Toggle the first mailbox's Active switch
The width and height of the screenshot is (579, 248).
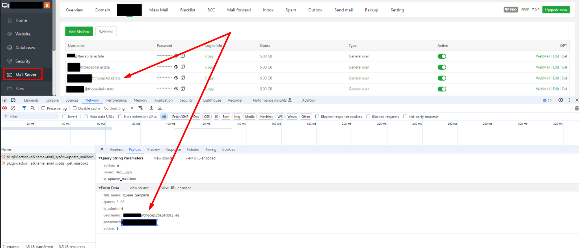pos(442,56)
